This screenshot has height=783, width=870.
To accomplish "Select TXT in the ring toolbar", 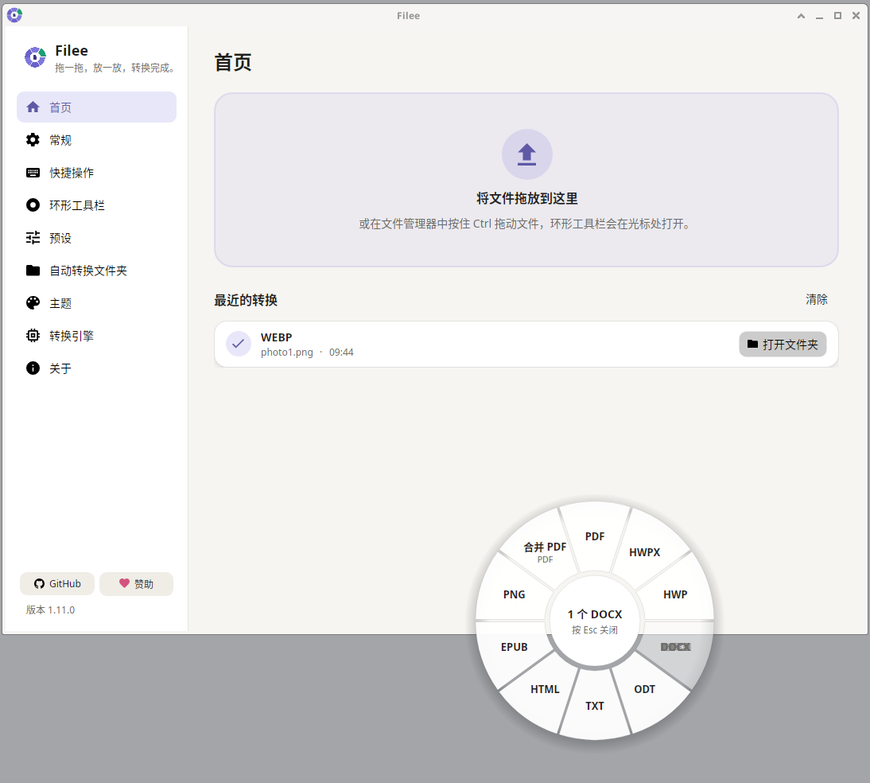I will click(x=595, y=706).
